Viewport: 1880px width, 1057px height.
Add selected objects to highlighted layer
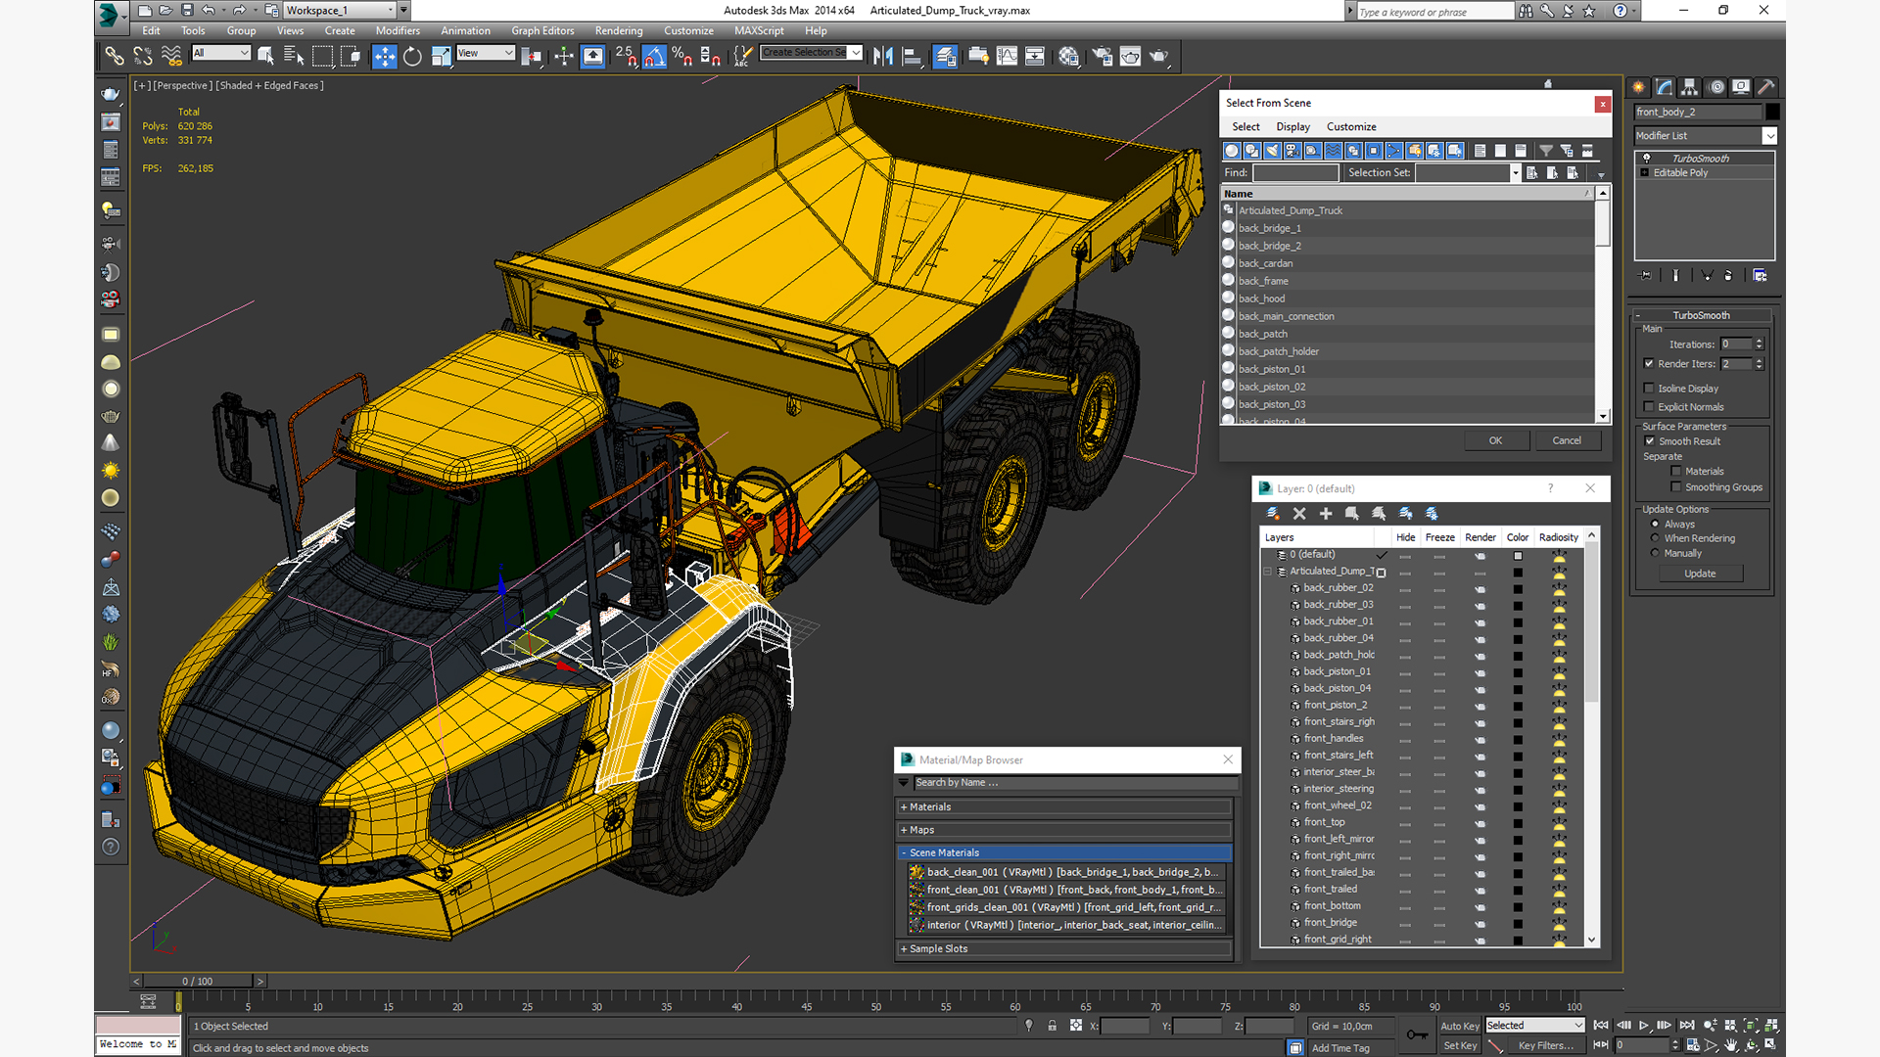1326,513
